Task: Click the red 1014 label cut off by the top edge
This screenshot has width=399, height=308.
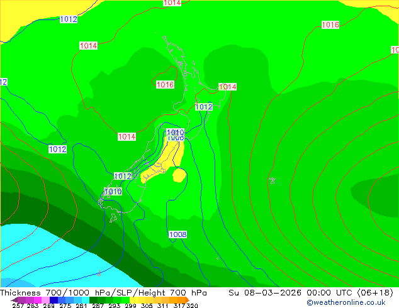Action: (172, 3)
